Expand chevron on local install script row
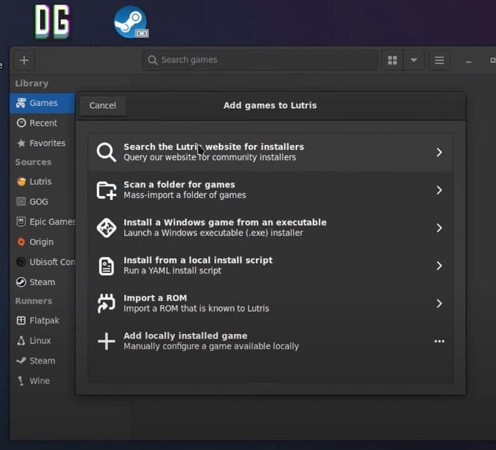Image resolution: width=496 pixels, height=450 pixels. coord(439,266)
